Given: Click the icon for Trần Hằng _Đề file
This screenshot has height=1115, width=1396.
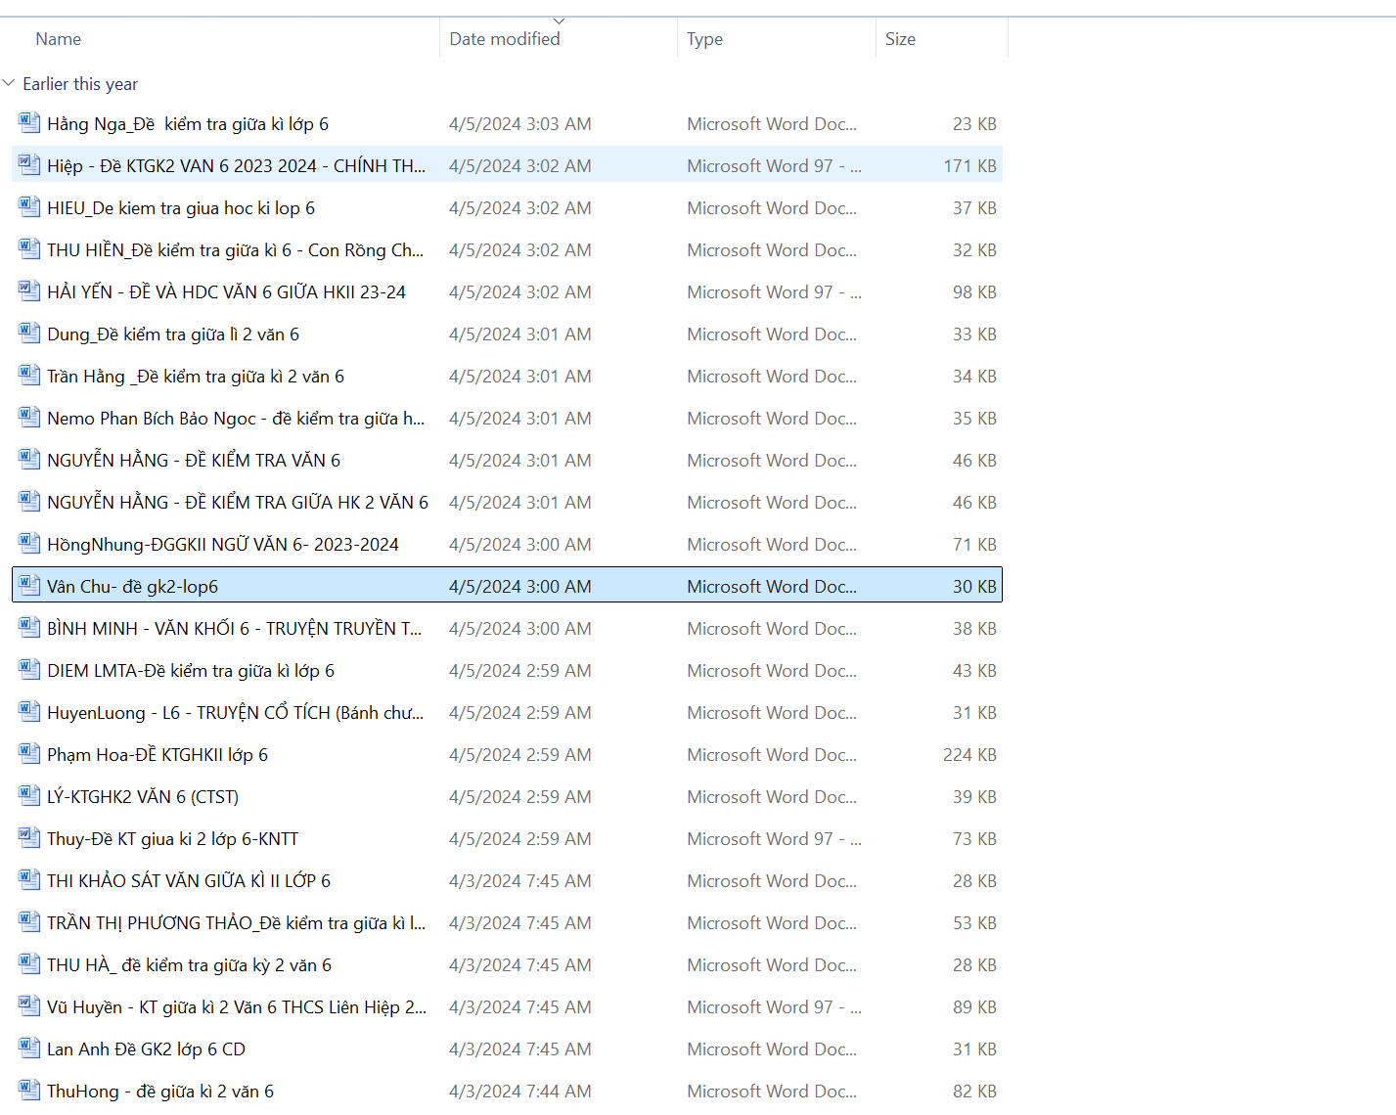Looking at the screenshot, I should point(29,376).
